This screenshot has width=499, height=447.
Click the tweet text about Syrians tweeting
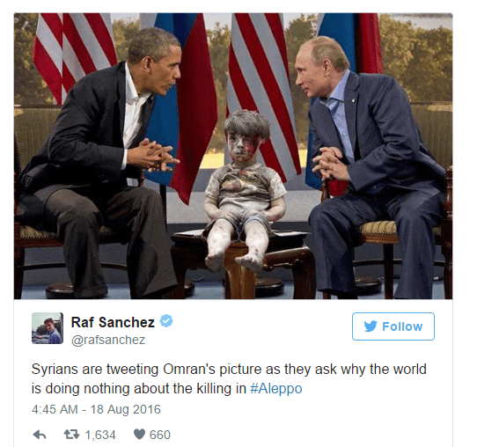(229, 379)
